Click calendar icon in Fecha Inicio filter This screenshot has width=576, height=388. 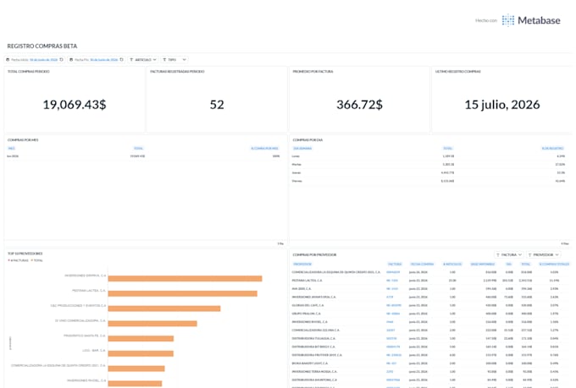point(8,60)
